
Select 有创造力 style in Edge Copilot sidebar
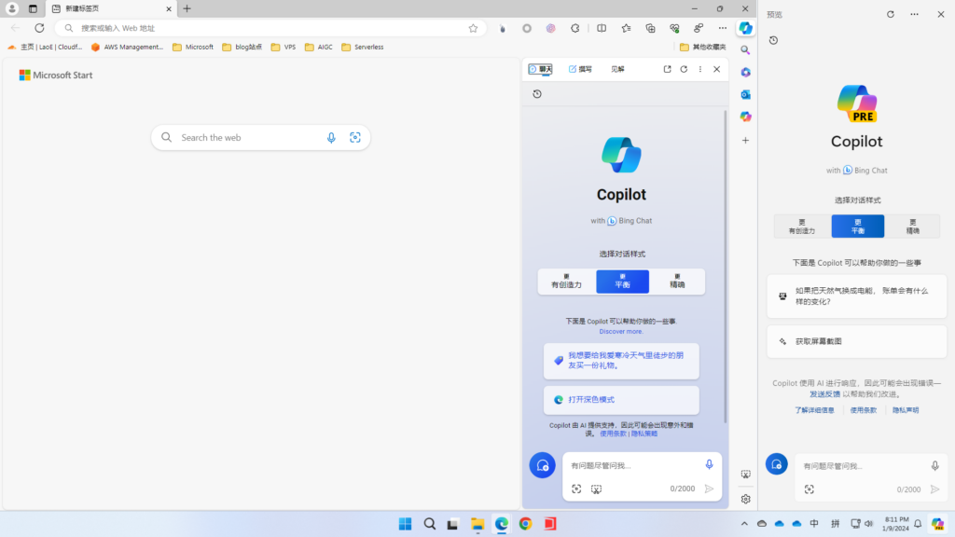pyautogui.click(x=566, y=282)
